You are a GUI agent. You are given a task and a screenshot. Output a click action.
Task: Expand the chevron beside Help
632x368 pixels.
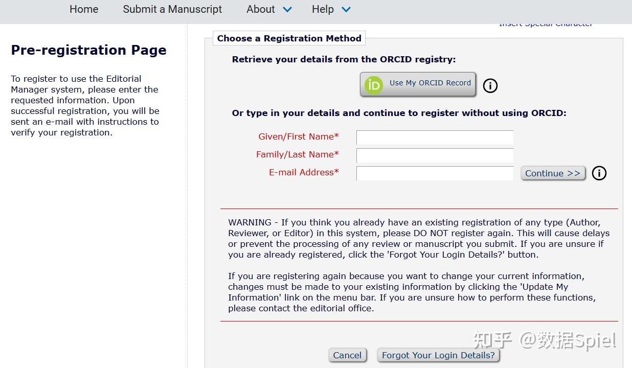point(346,10)
